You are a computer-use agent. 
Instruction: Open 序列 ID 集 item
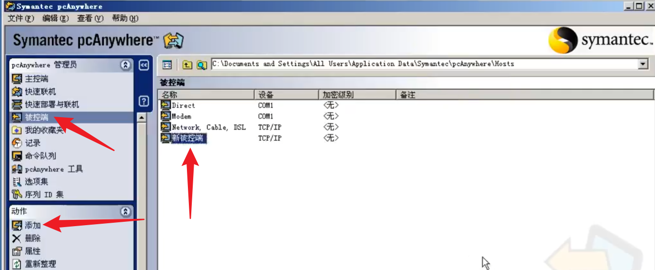tap(44, 195)
